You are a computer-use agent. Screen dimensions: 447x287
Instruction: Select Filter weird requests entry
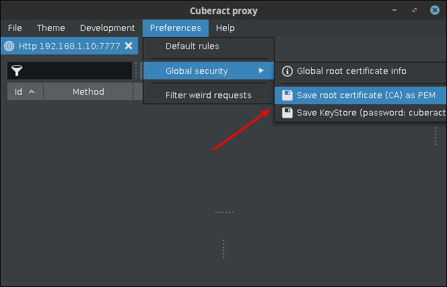[209, 95]
